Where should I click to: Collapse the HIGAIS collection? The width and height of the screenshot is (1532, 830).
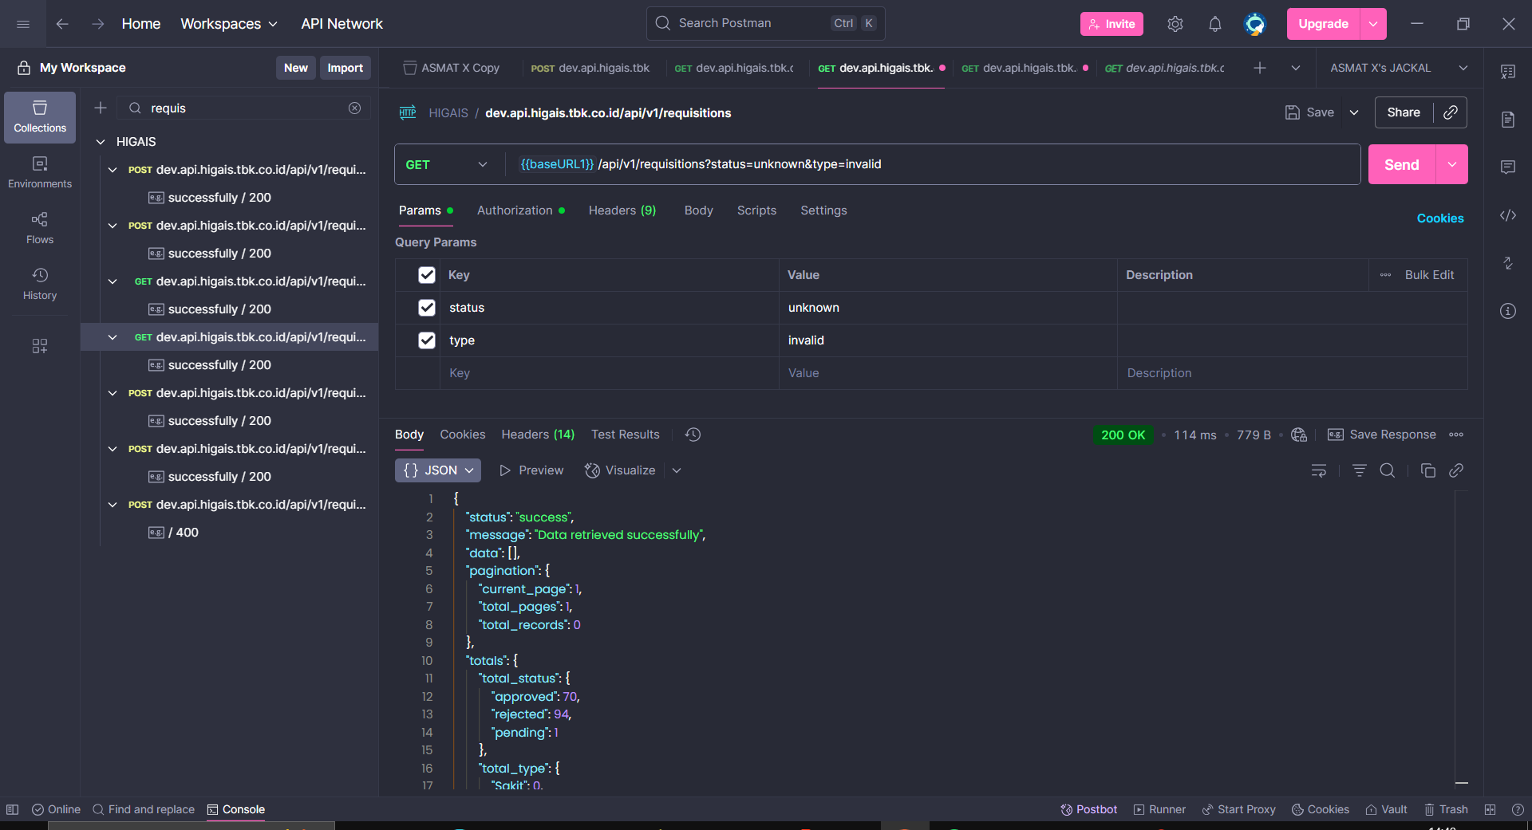coord(101,142)
